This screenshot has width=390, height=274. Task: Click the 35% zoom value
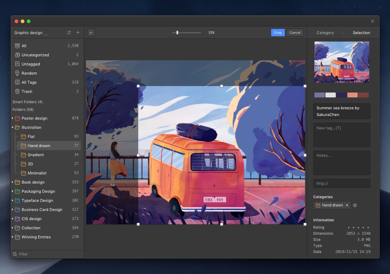211,33
